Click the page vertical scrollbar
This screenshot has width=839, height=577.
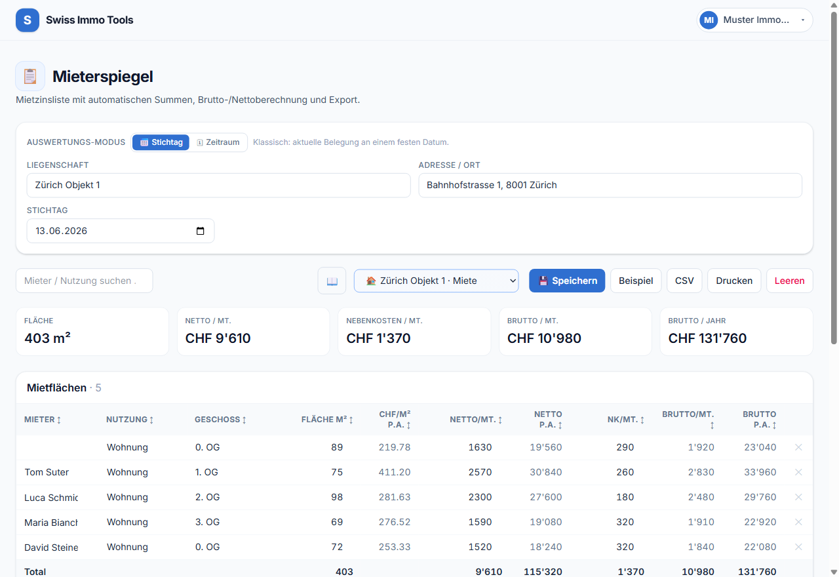coord(834,177)
